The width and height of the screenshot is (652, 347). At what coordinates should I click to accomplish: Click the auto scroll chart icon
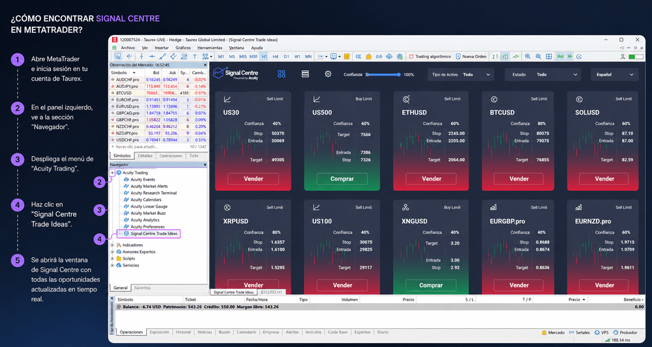tap(559, 57)
